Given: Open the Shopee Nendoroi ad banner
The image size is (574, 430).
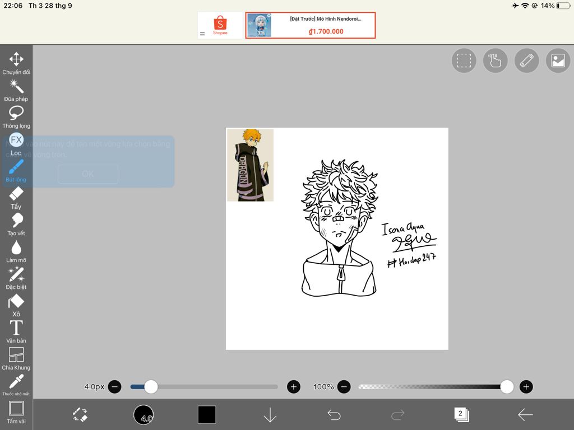Looking at the screenshot, I should pyautogui.click(x=311, y=25).
